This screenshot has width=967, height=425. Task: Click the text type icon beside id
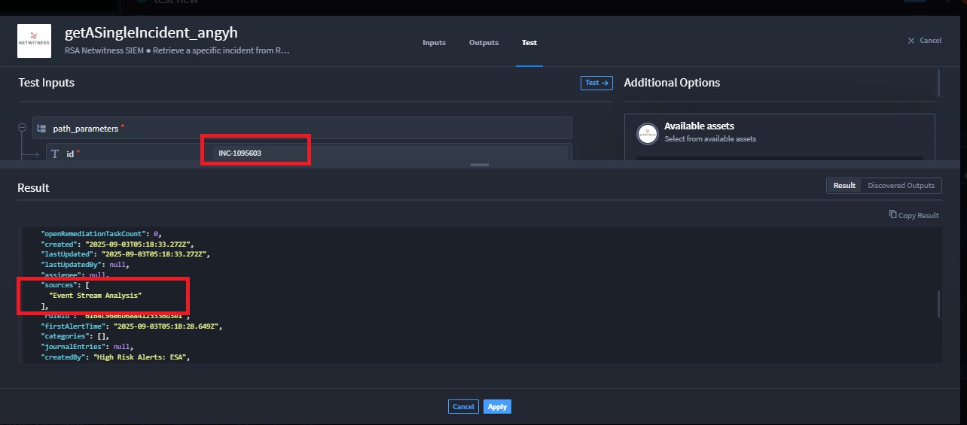[55, 153]
